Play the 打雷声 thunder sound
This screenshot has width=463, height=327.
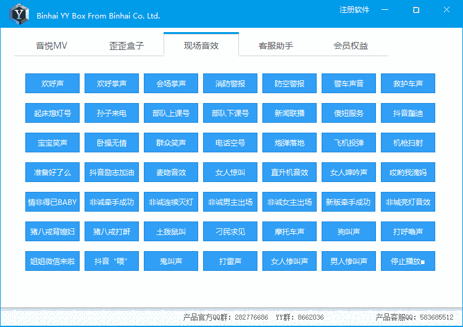coord(230,261)
